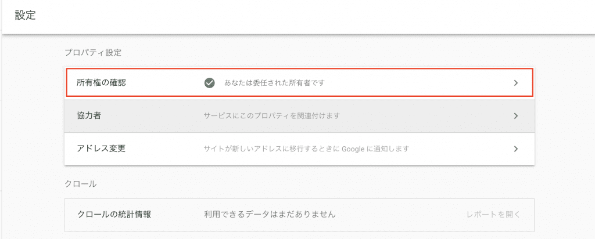595x239 pixels.
Task: Expand the 協力者 row chevron arrow
Action: click(x=516, y=116)
